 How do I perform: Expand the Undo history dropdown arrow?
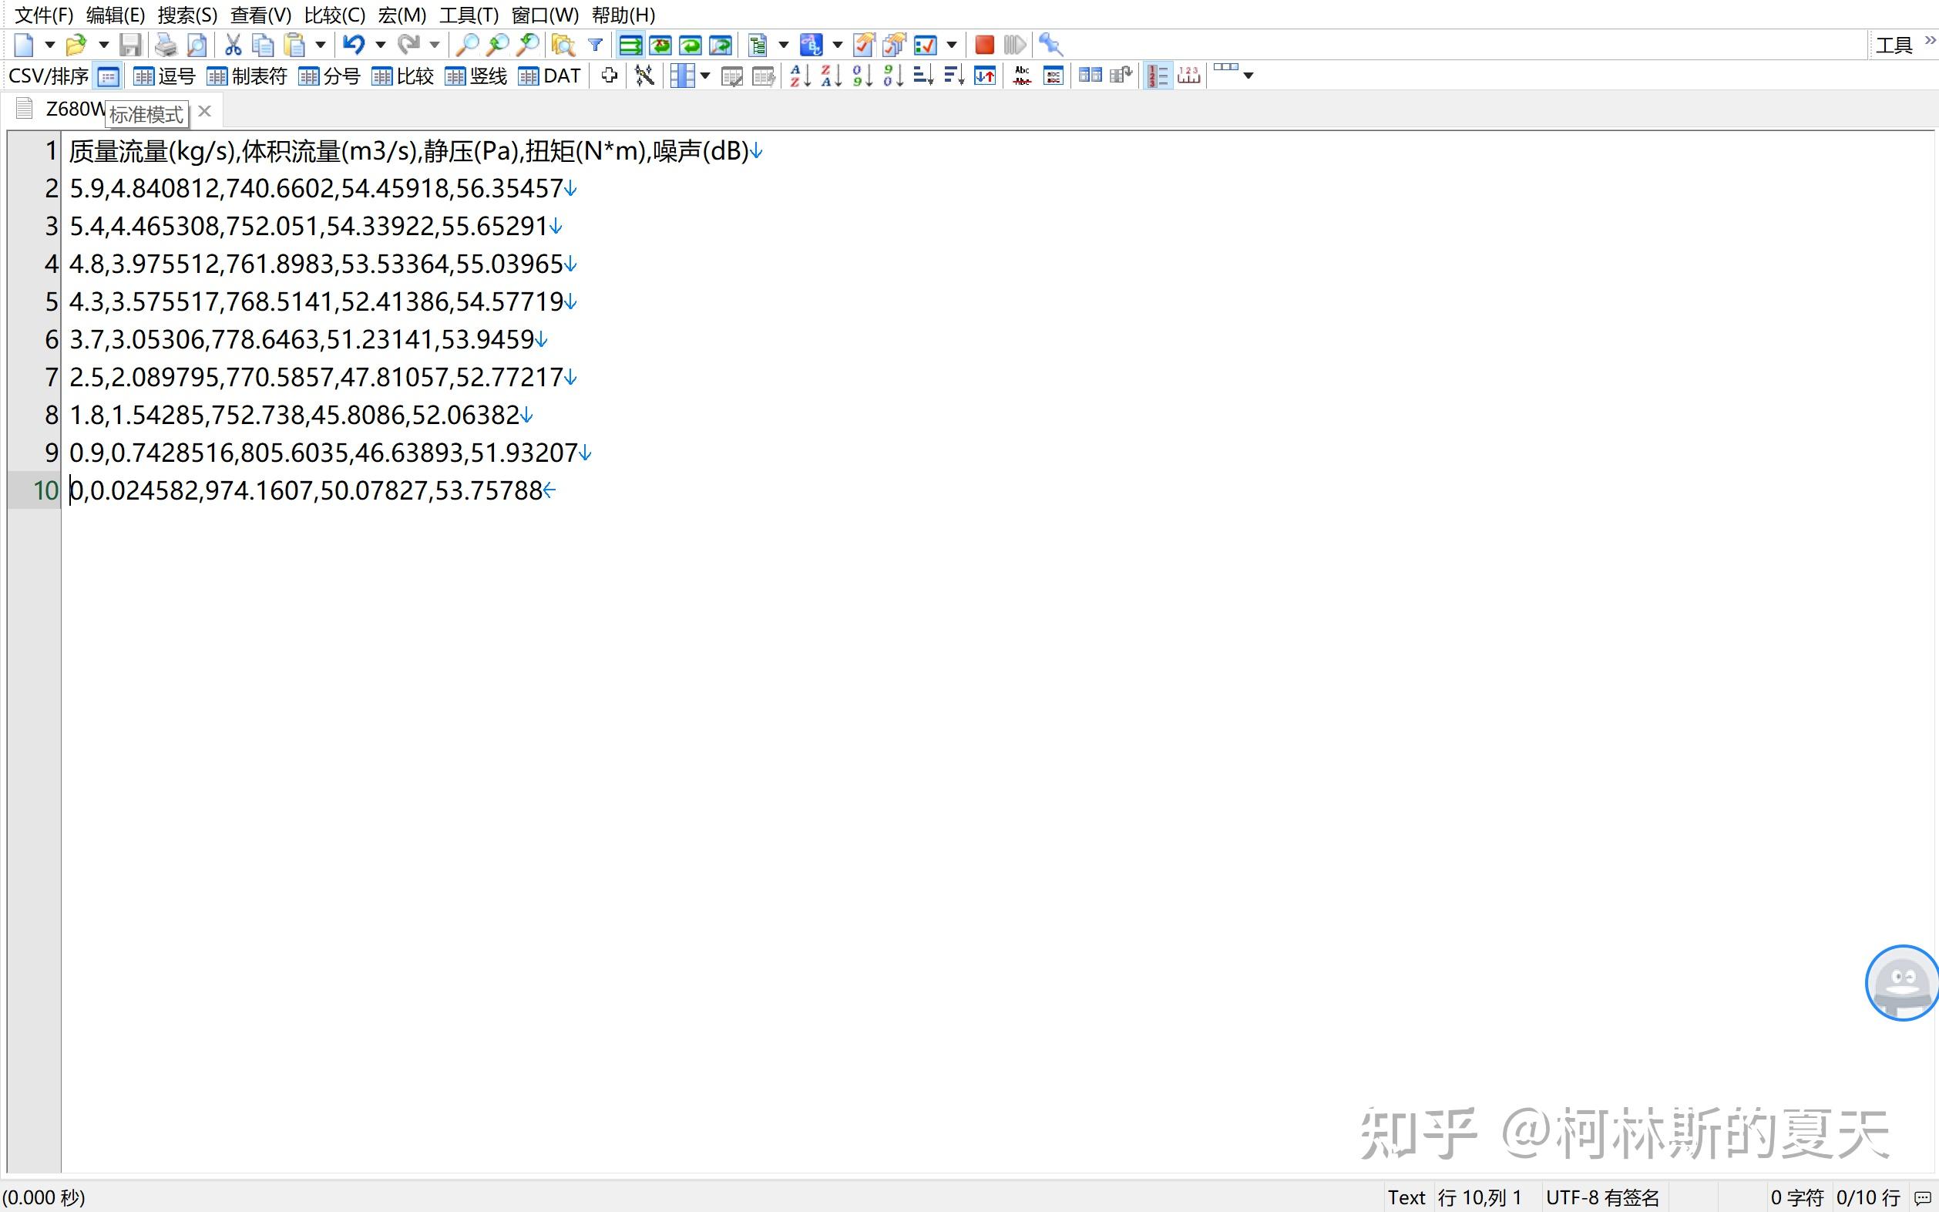click(x=381, y=45)
